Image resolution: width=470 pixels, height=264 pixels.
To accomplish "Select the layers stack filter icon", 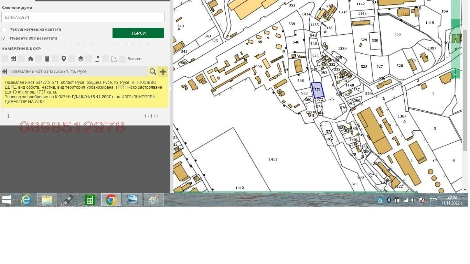I will (81, 59).
